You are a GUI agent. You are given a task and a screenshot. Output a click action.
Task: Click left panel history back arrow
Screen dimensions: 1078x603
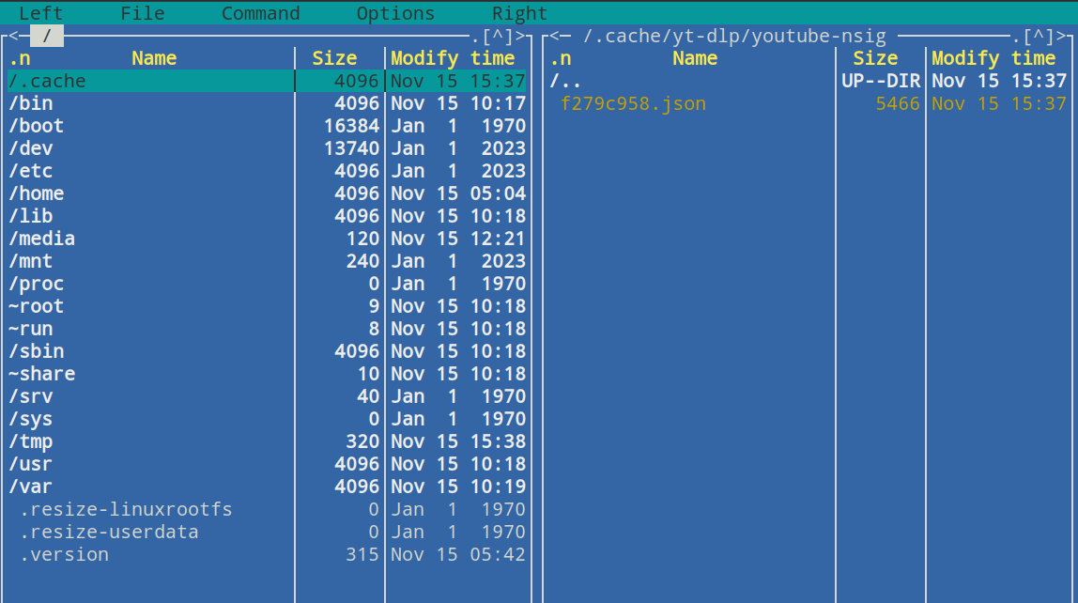tap(14, 37)
